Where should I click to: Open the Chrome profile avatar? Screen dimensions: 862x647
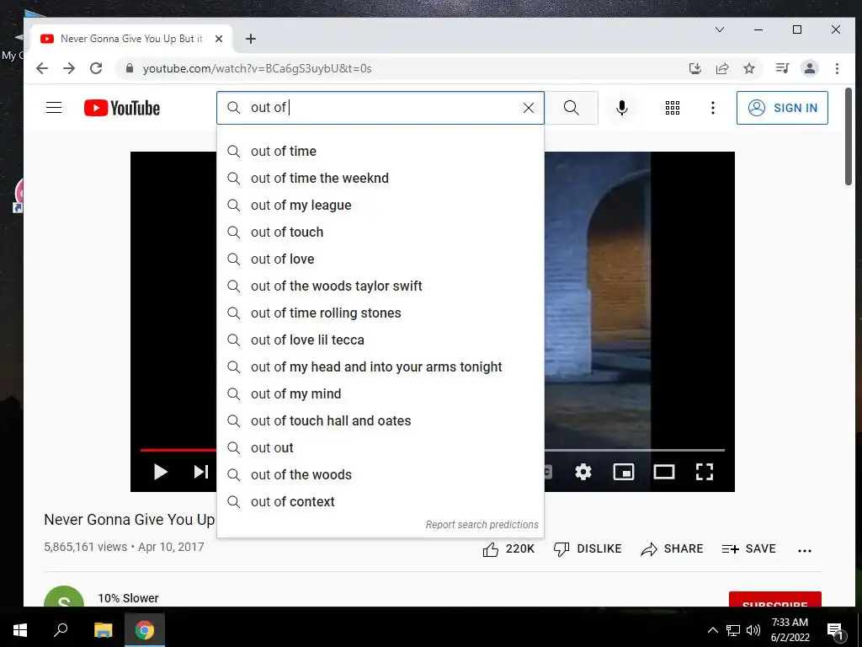pyautogui.click(x=810, y=68)
